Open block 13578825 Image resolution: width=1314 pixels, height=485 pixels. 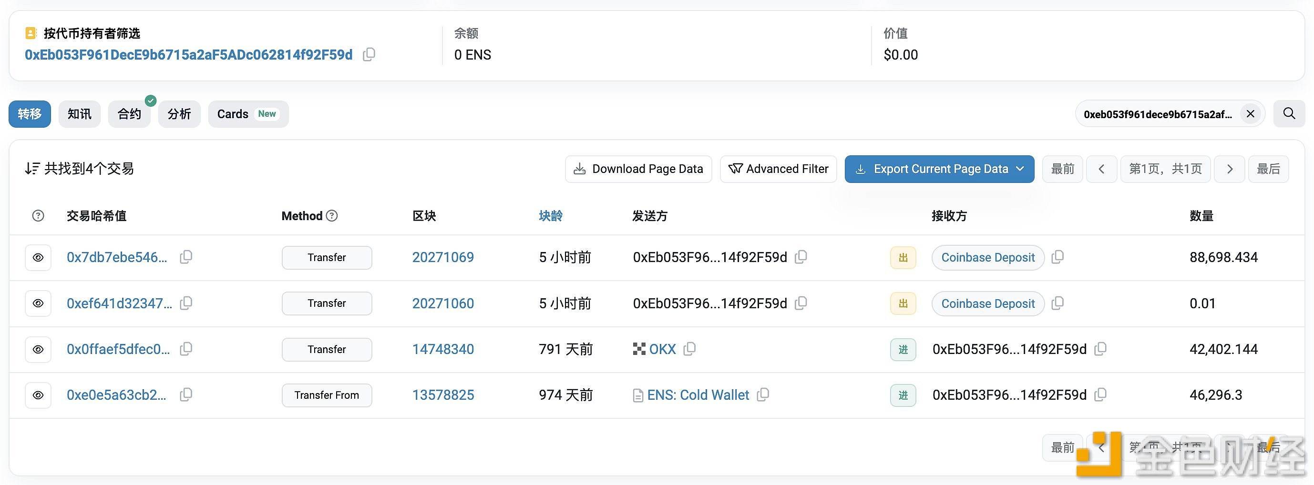(443, 395)
